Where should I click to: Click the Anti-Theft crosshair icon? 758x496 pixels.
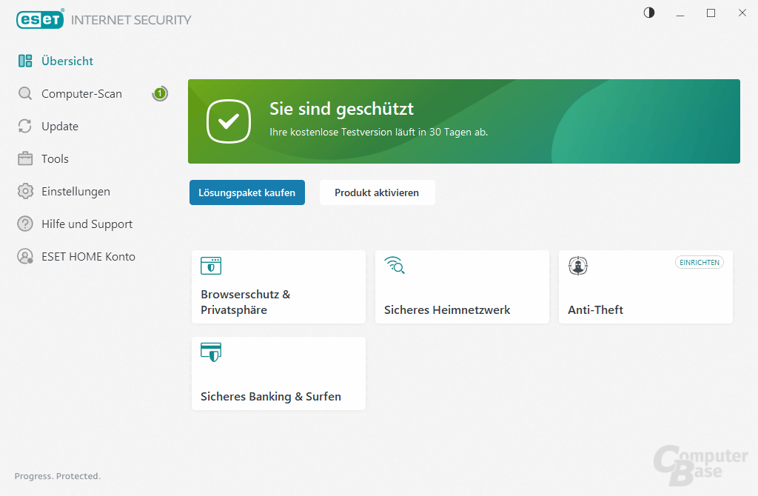(x=578, y=266)
